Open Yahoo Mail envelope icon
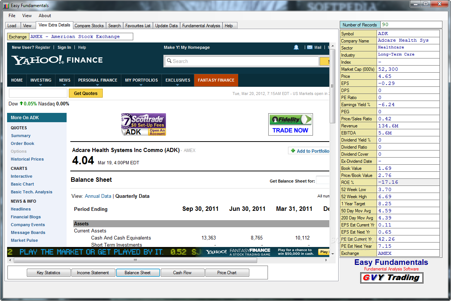 (310, 47)
